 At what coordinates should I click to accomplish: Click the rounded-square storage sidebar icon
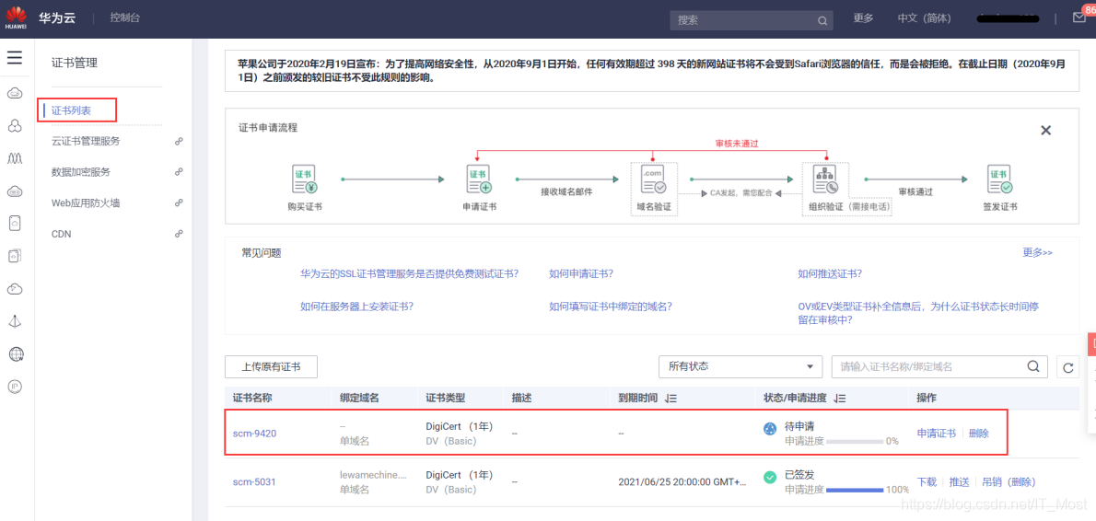coord(15,224)
